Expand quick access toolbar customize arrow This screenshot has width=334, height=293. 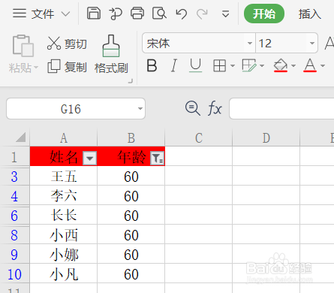pos(225,14)
